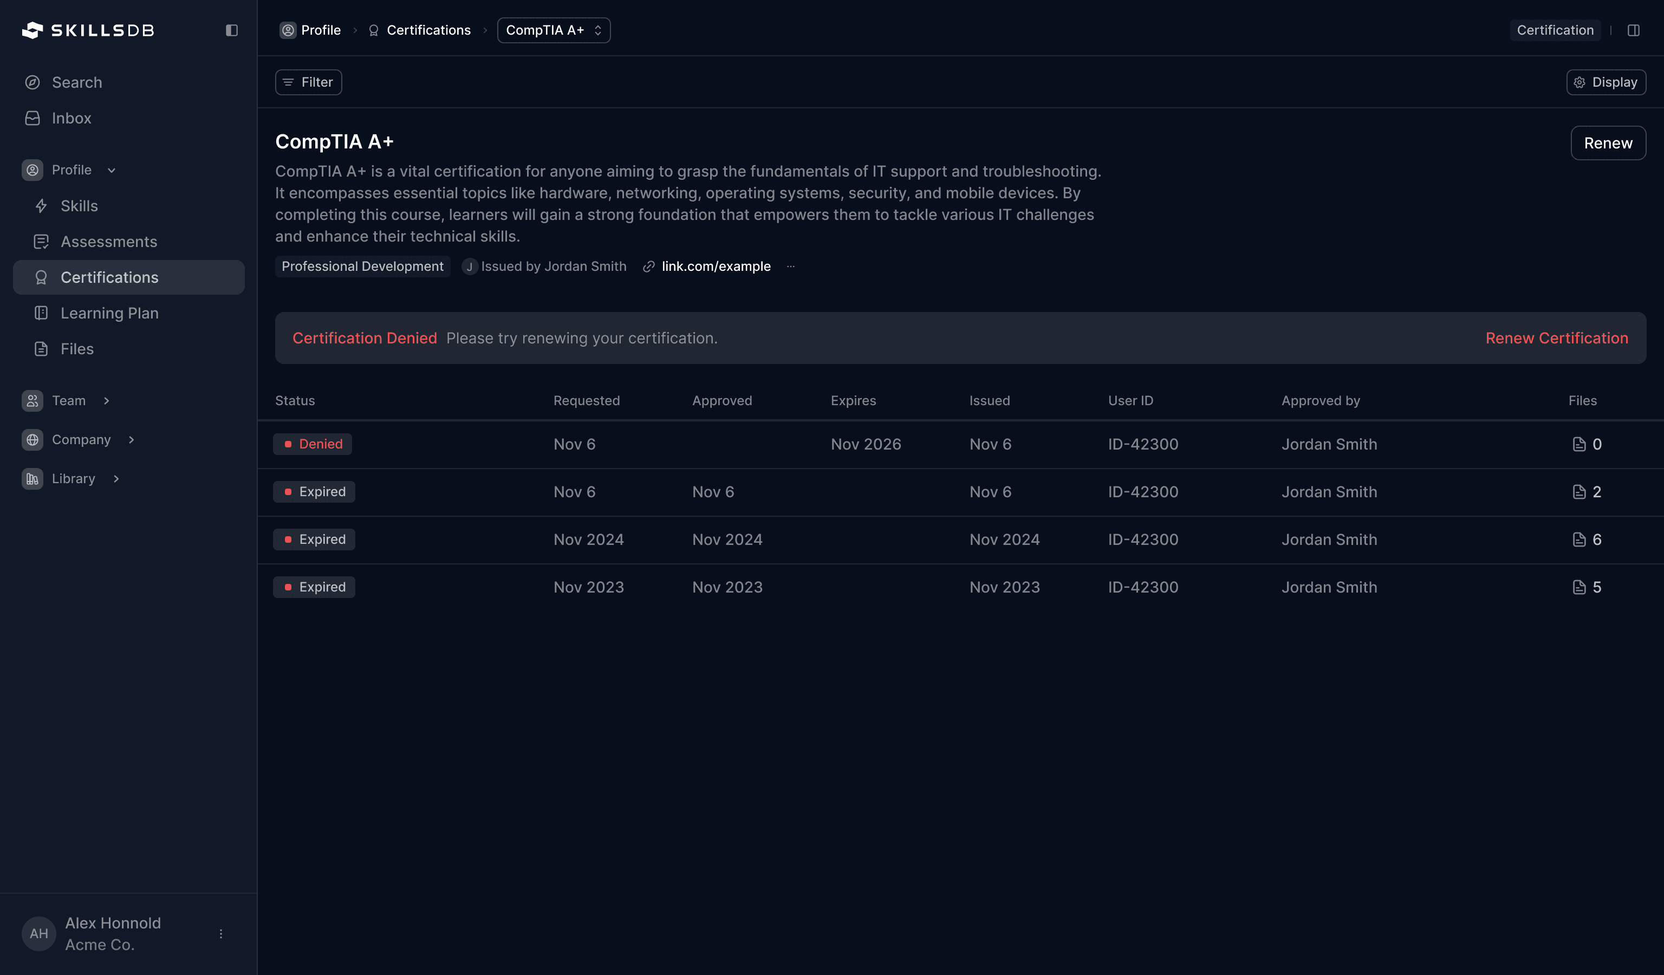Open the Assessments section

[x=109, y=241]
